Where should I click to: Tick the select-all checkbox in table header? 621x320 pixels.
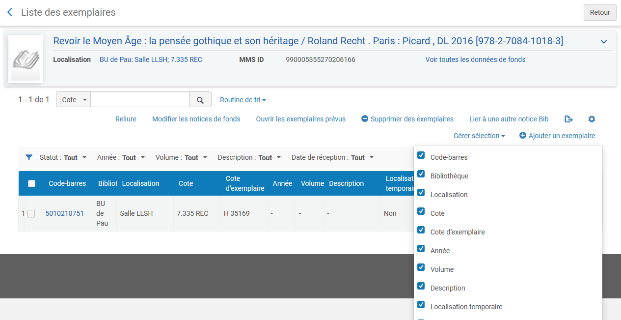pyautogui.click(x=31, y=183)
